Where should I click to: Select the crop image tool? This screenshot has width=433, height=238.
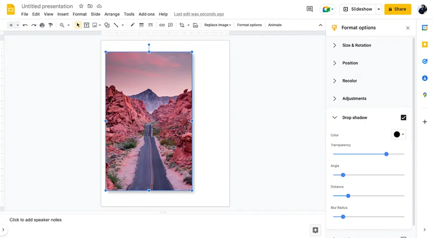pos(182,25)
